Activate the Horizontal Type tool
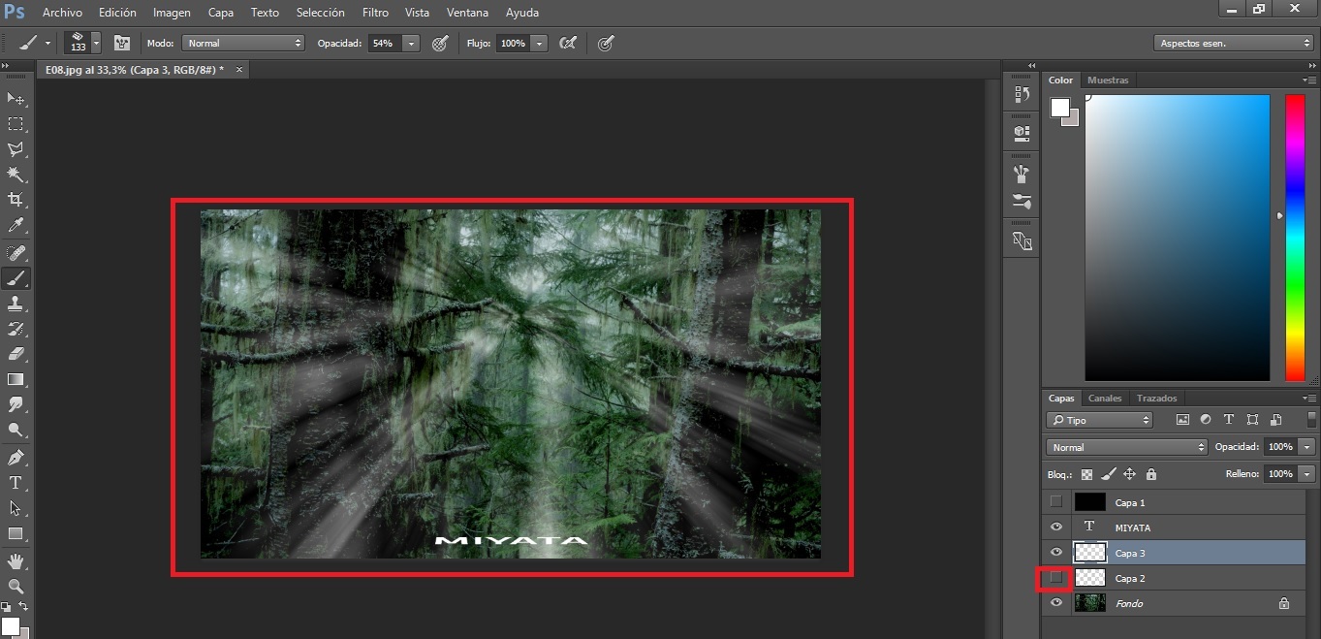 click(16, 482)
